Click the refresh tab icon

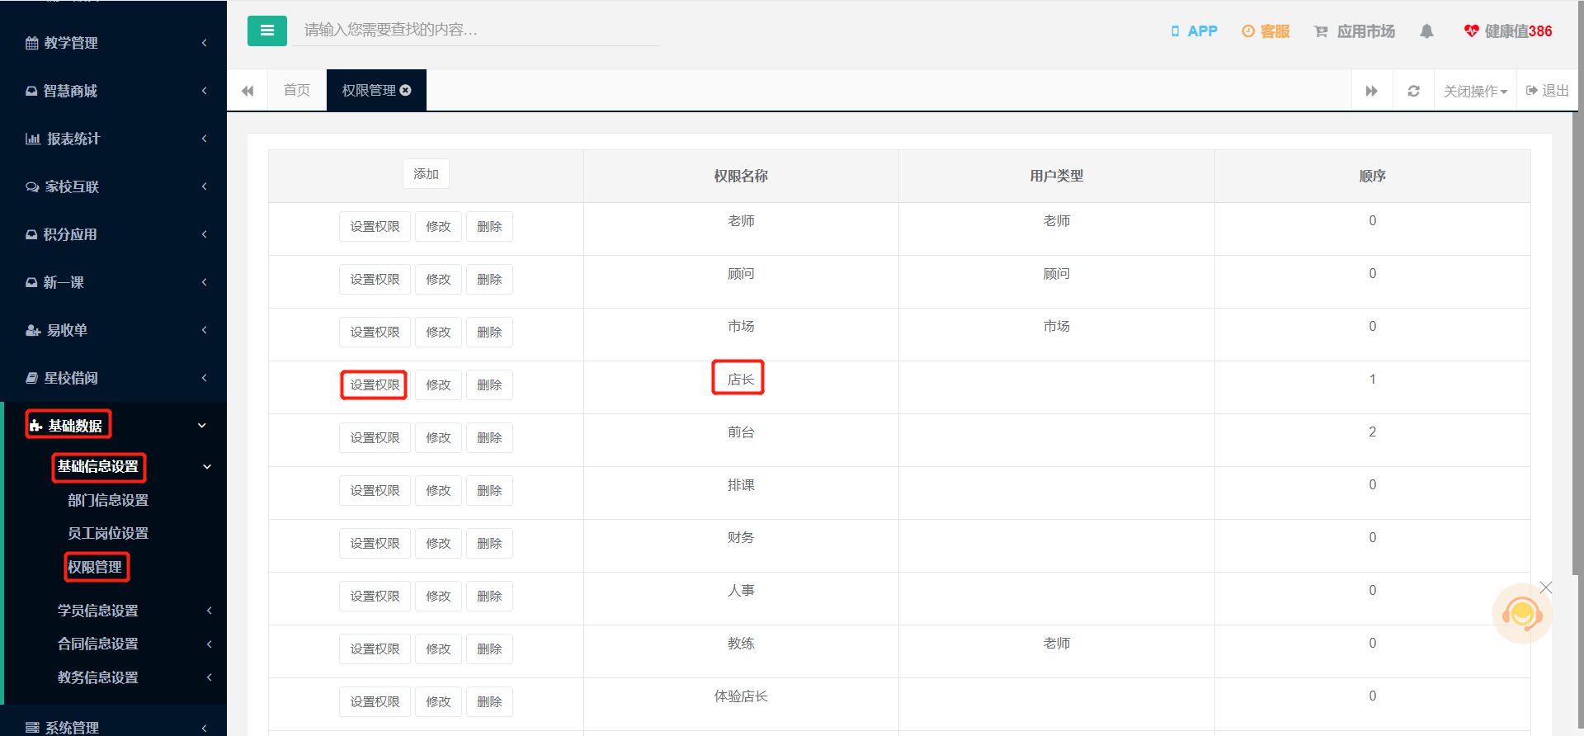[1413, 91]
